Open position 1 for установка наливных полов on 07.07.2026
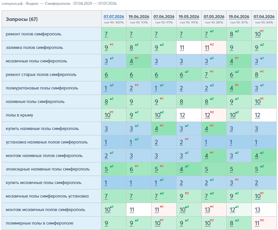This screenshot has width=278, height=230. click(x=106, y=142)
